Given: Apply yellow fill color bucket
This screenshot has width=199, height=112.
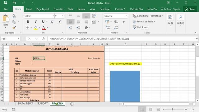Looking at the screenshot, I should tap(36, 28).
